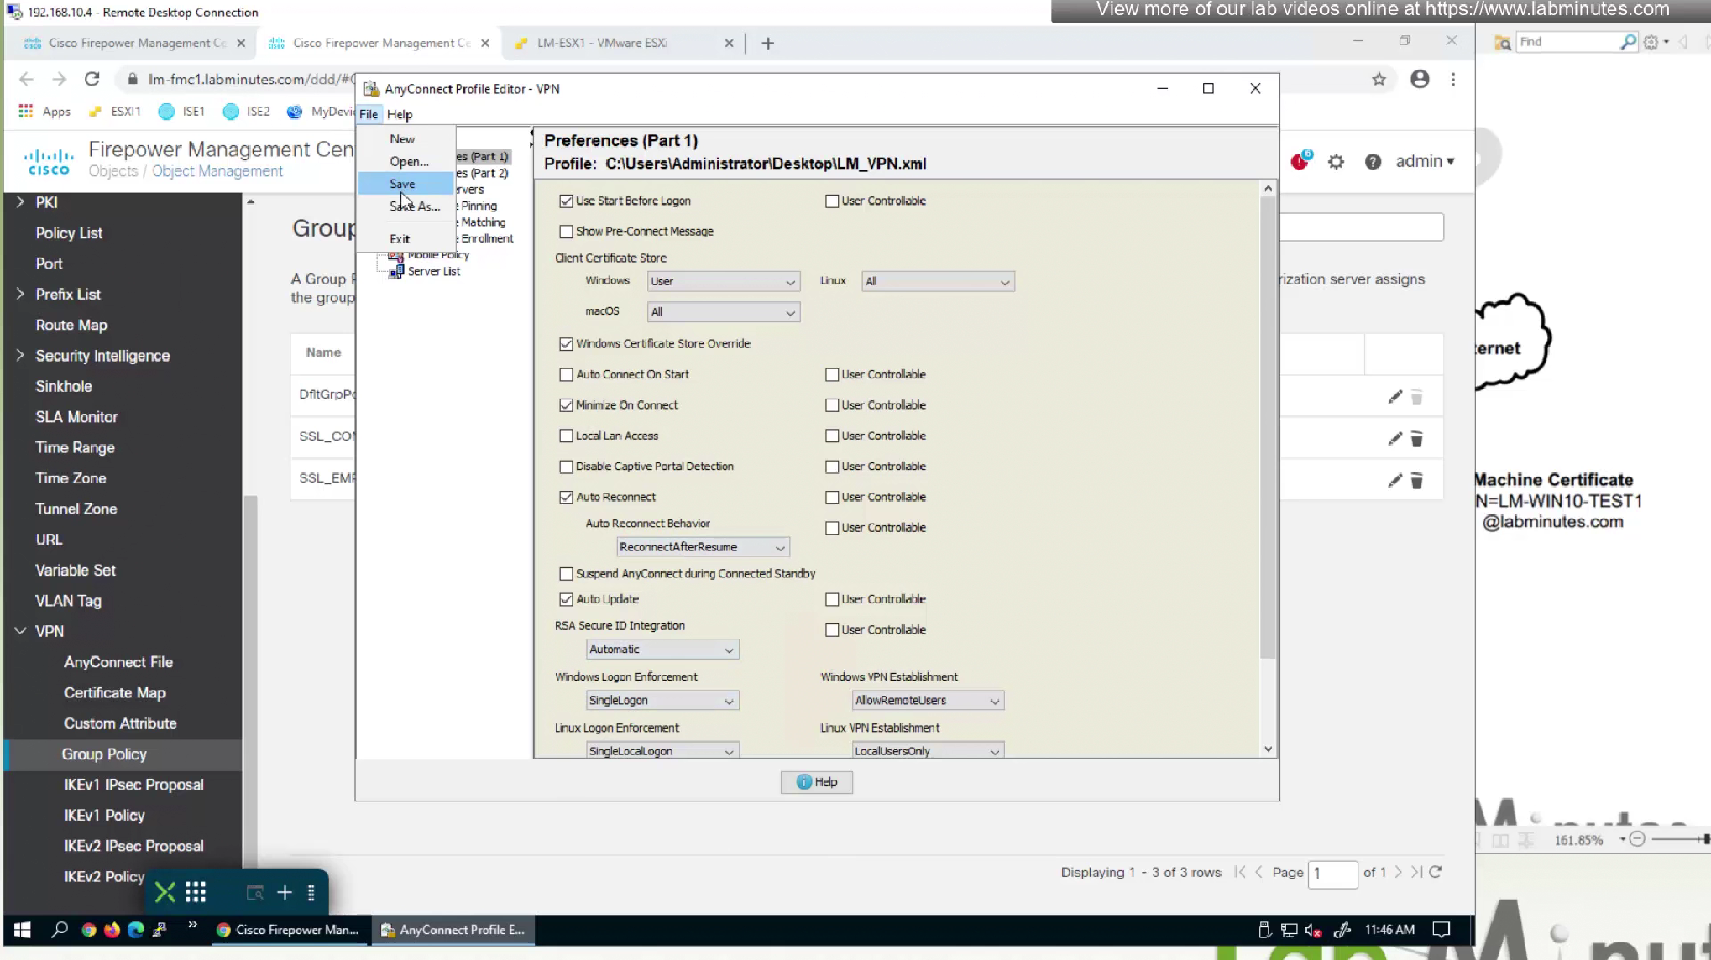This screenshot has width=1711, height=960.
Task: Open Windows Start menu
Action: [23, 929]
